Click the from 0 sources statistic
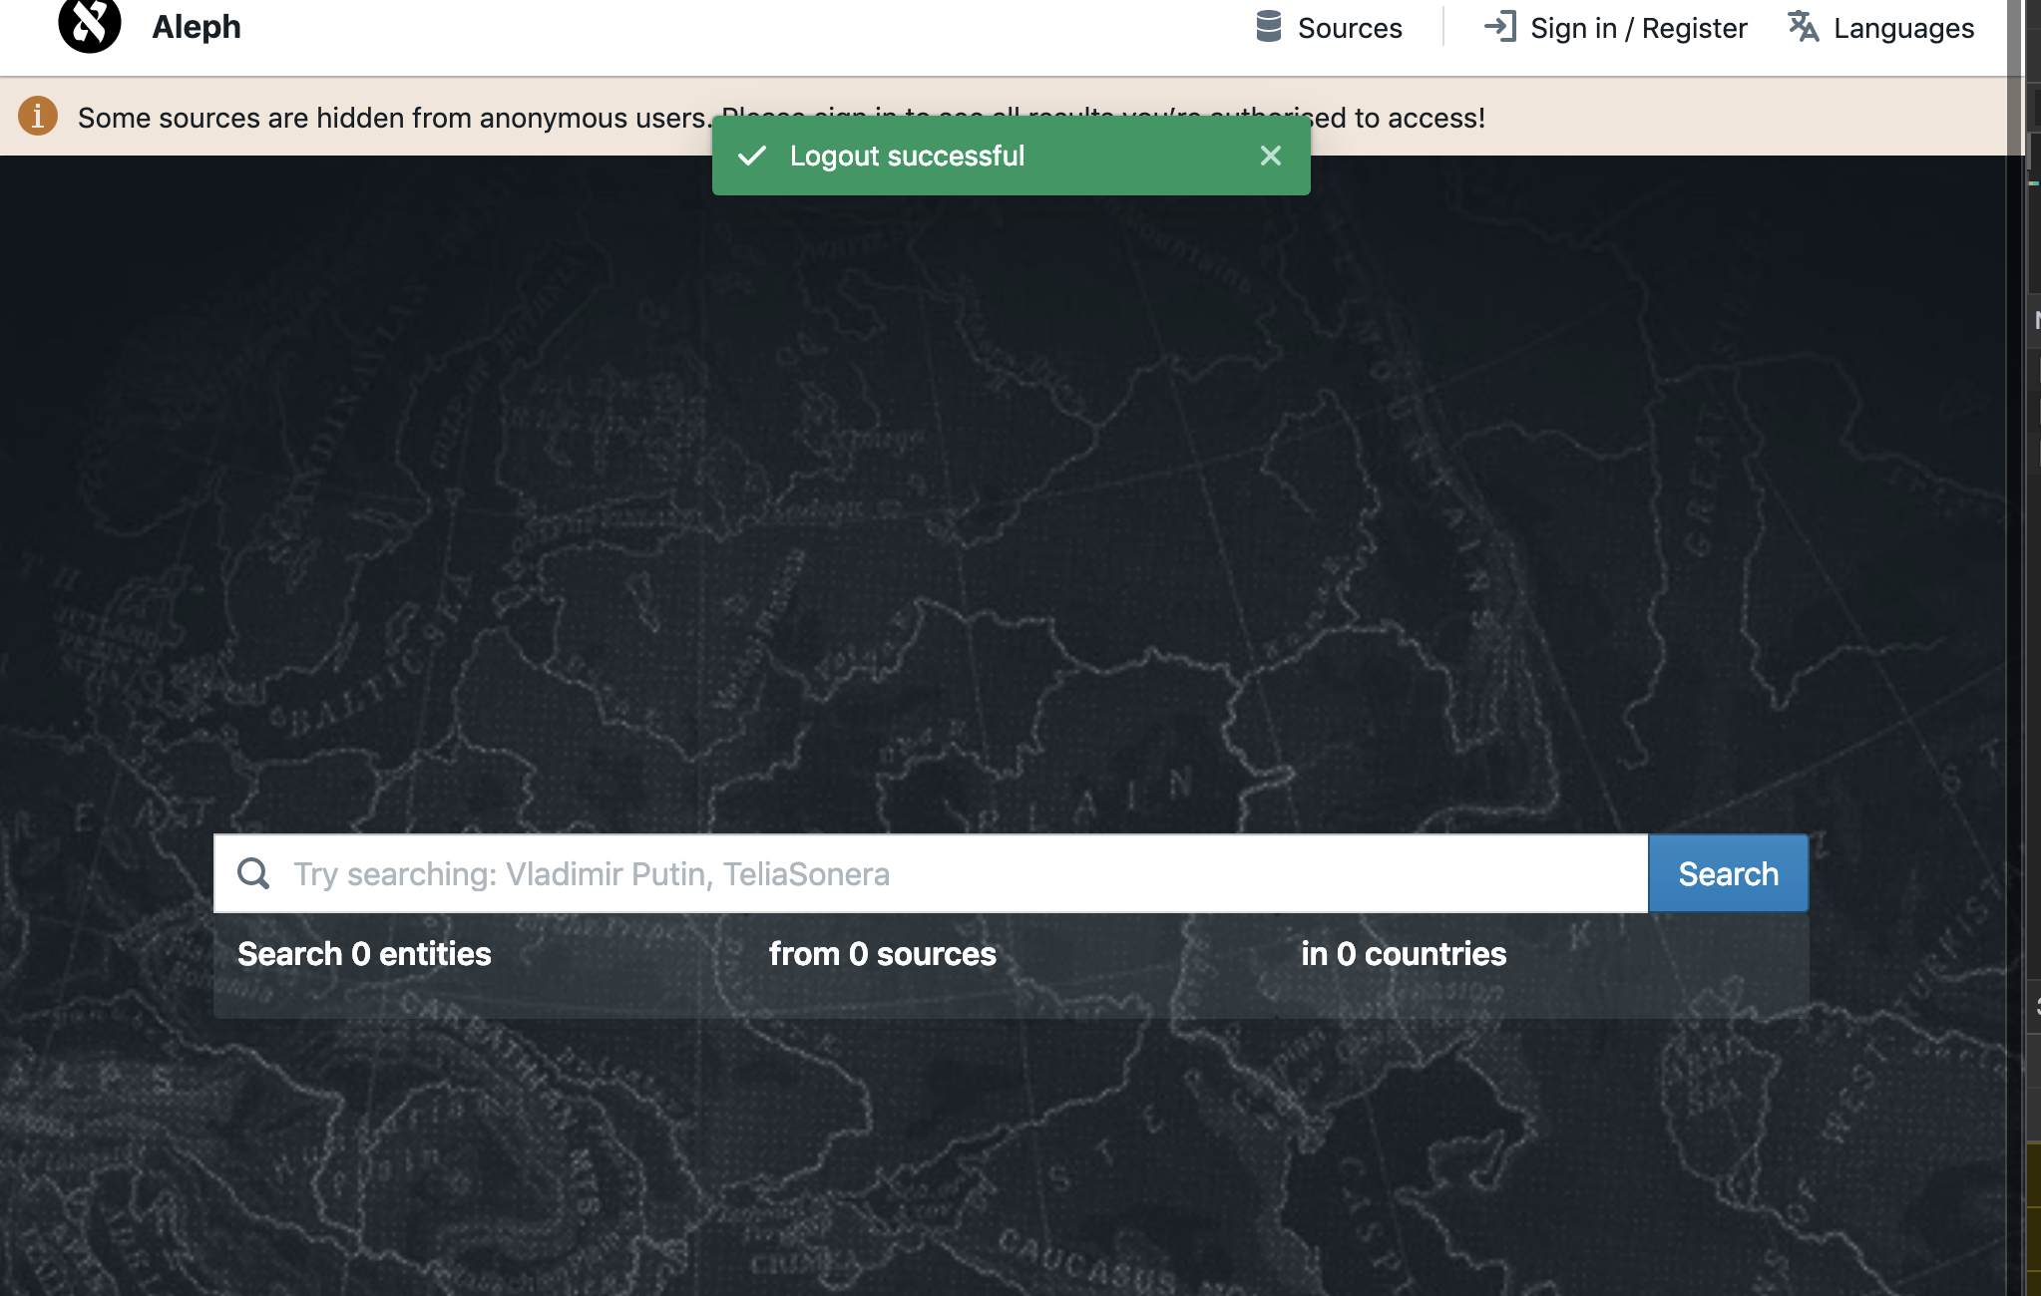The image size is (2041, 1296). (882, 954)
